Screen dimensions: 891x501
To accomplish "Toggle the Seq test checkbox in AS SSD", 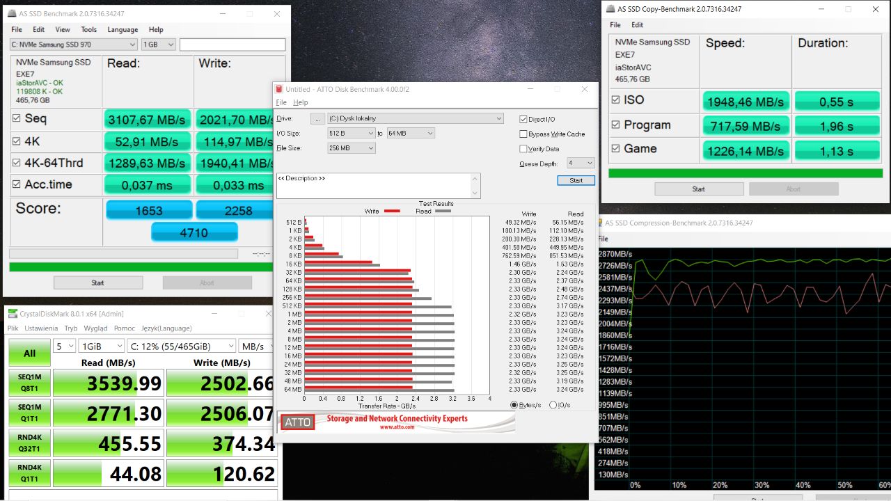I will pos(17,118).
